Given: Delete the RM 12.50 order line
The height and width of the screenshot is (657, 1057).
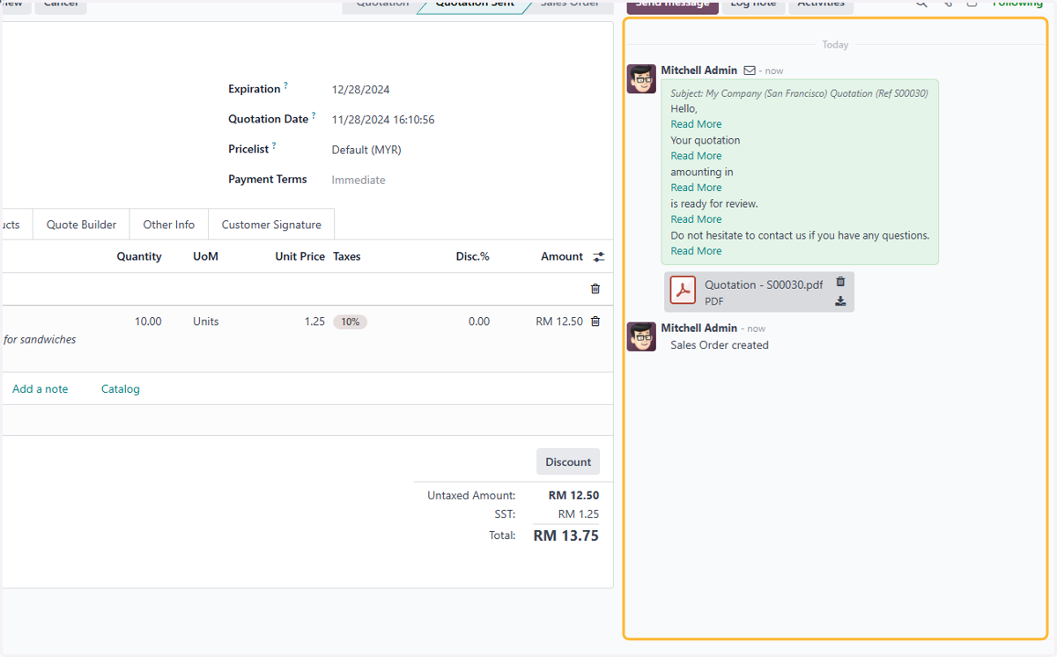Looking at the screenshot, I should coord(595,321).
